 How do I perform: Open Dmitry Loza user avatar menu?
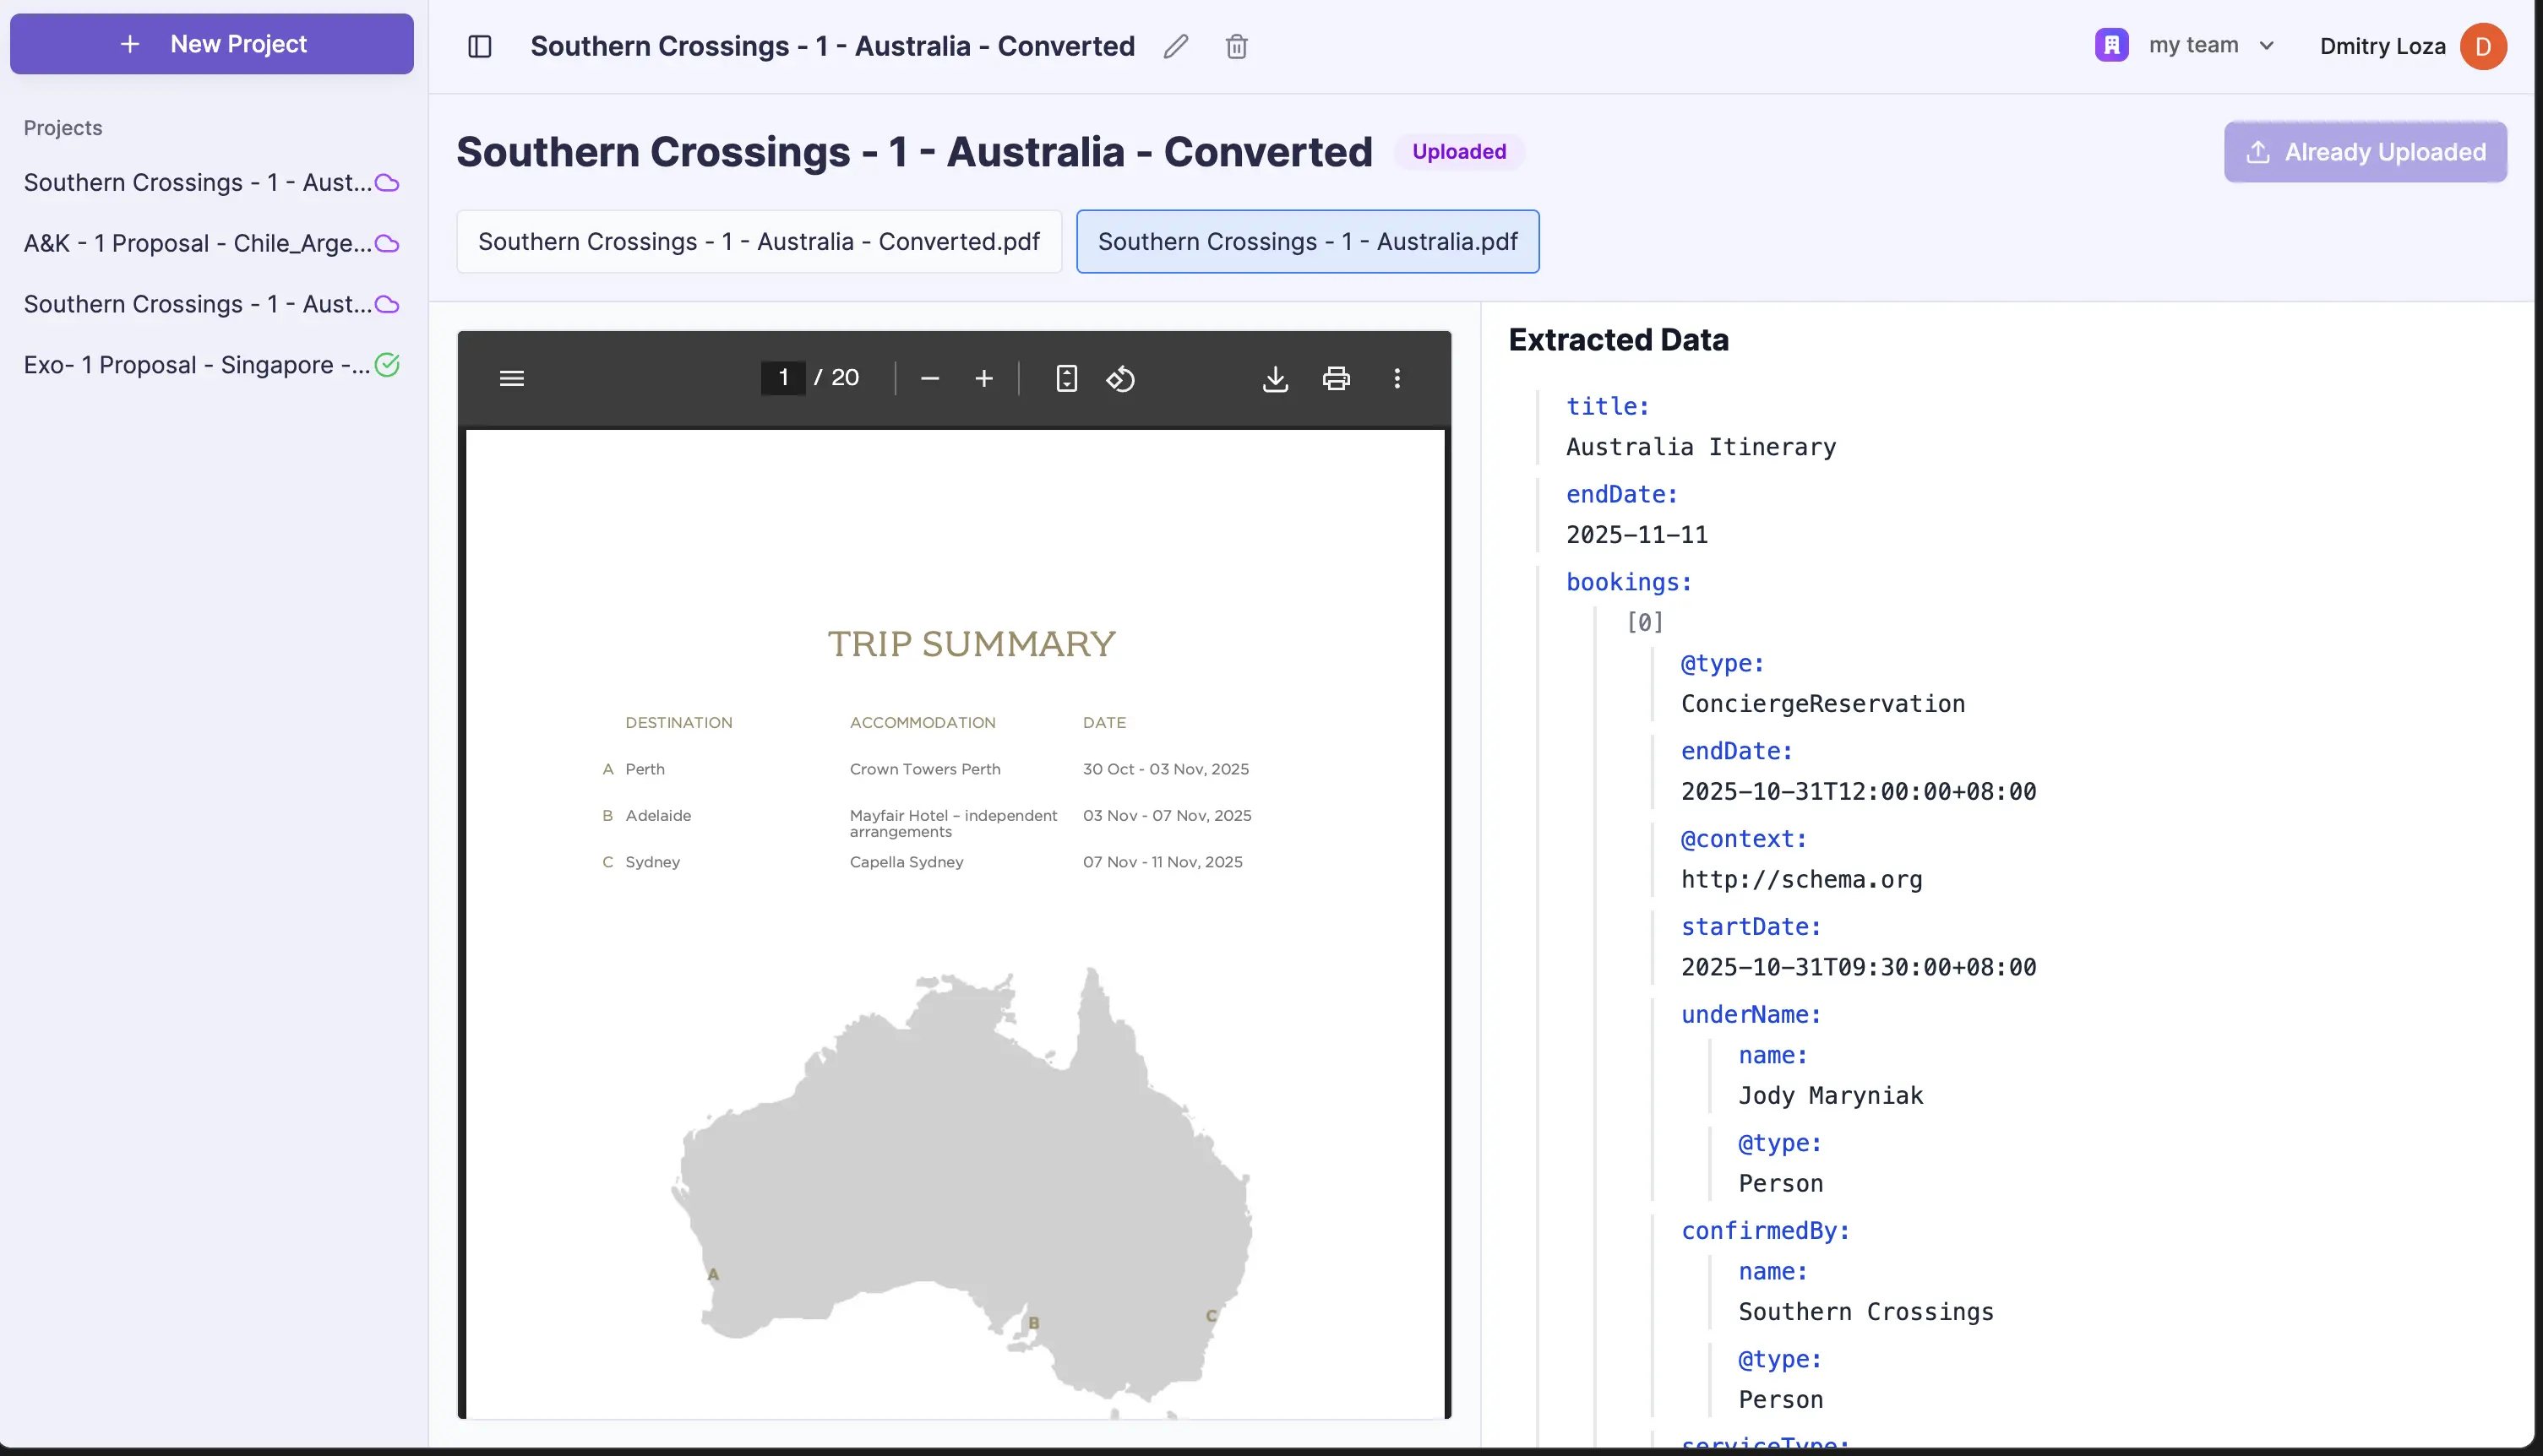coord(2482,46)
